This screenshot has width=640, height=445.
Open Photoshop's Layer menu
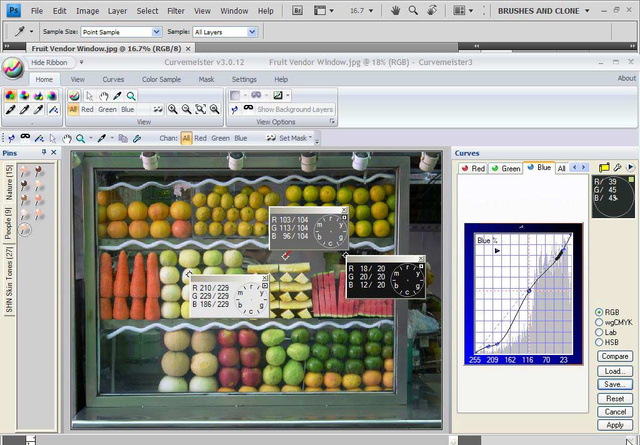point(117,11)
